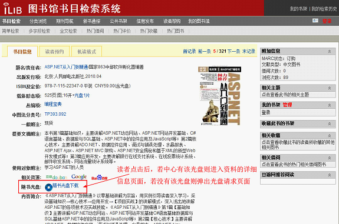The image size is (339, 224).
Task: Click red 管理 link in 我的书架
Action: 287,105
